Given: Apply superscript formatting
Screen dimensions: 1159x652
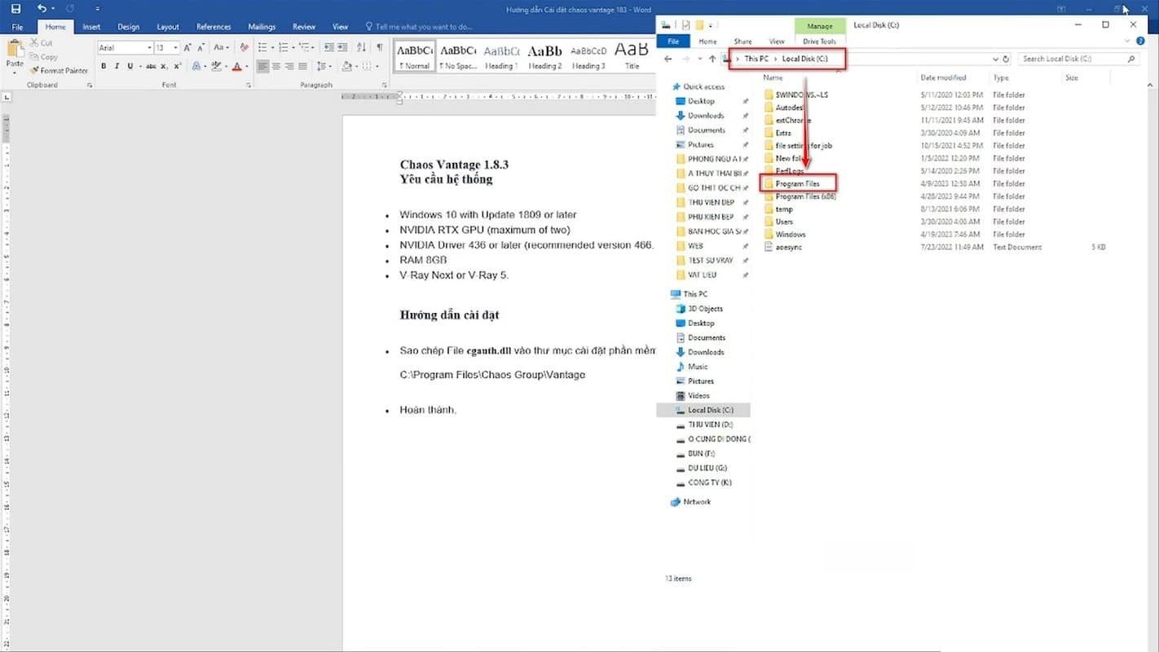Looking at the screenshot, I should pyautogui.click(x=178, y=66).
